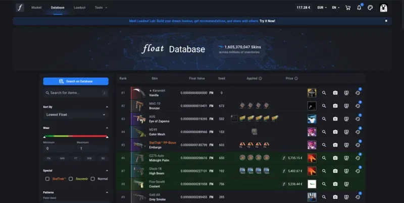Inspect the MAC-10 Bronzer with magnifier icon
404x203 pixels.
point(324,106)
